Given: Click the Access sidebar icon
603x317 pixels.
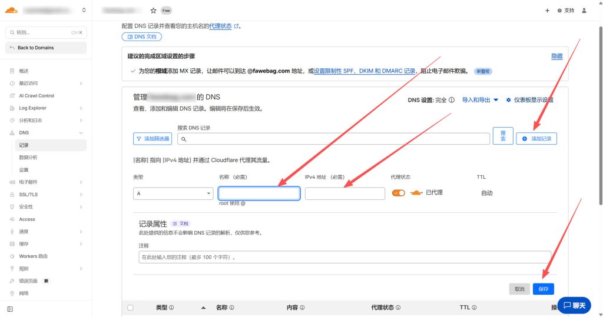Looking at the screenshot, I should point(12,219).
